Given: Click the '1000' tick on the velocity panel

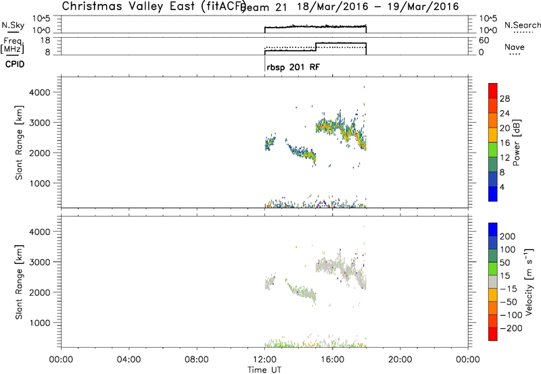Looking at the screenshot, I should (x=40, y=323).
